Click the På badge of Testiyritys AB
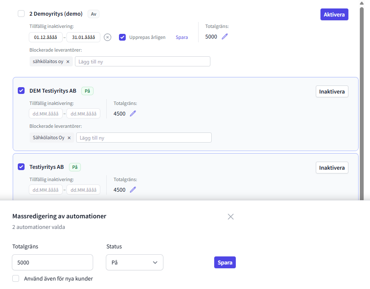This screenshot has width=370, height=289. pyautogui.click(x=75, y=167)
